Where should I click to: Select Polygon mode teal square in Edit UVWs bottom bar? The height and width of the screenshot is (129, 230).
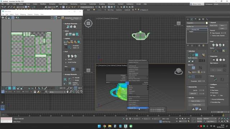click(x=10, y=88)
